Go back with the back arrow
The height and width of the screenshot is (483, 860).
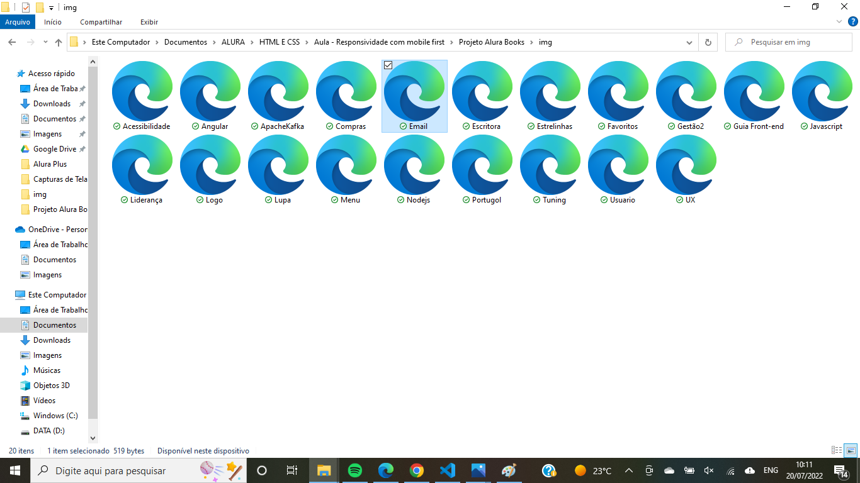click(12, 42)
